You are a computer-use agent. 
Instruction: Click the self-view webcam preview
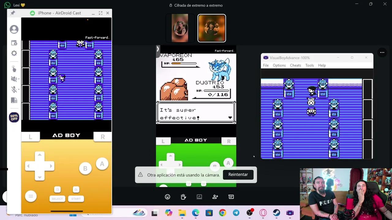346,194
